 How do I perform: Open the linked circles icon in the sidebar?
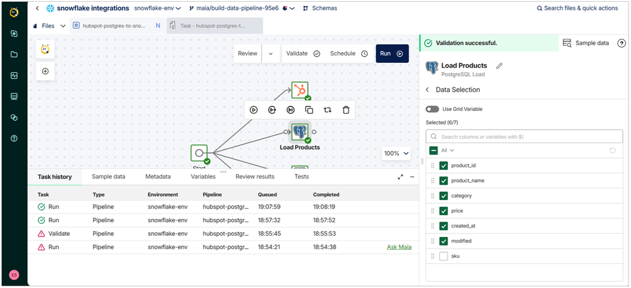pos(14,118)
